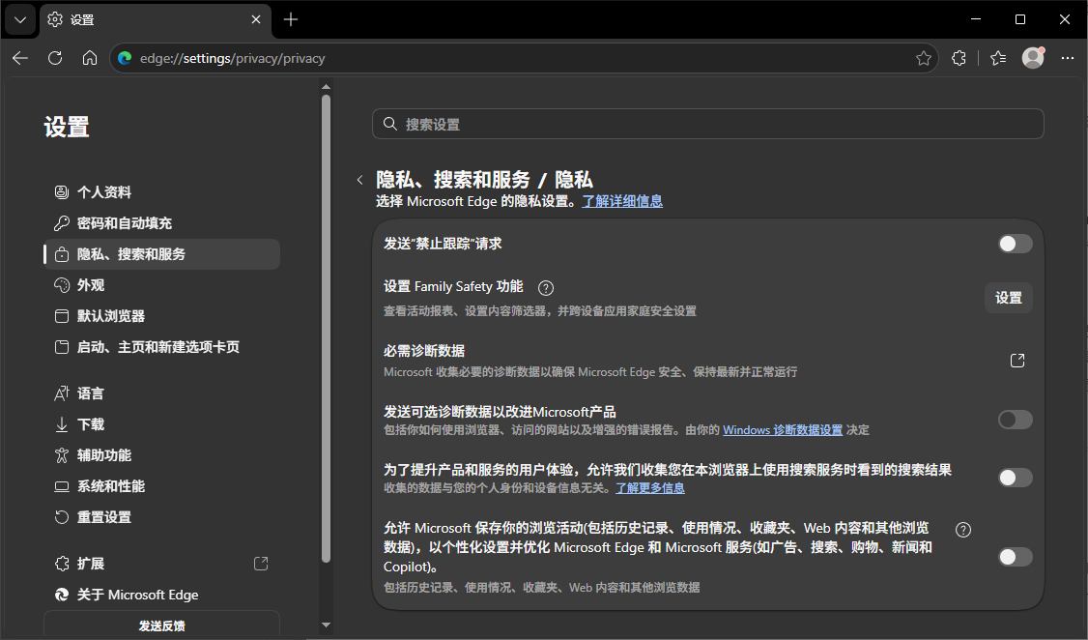Go back via chevron beside 隐私 heading
This screenshot has height=640, width=1088.
click(359, 181)
